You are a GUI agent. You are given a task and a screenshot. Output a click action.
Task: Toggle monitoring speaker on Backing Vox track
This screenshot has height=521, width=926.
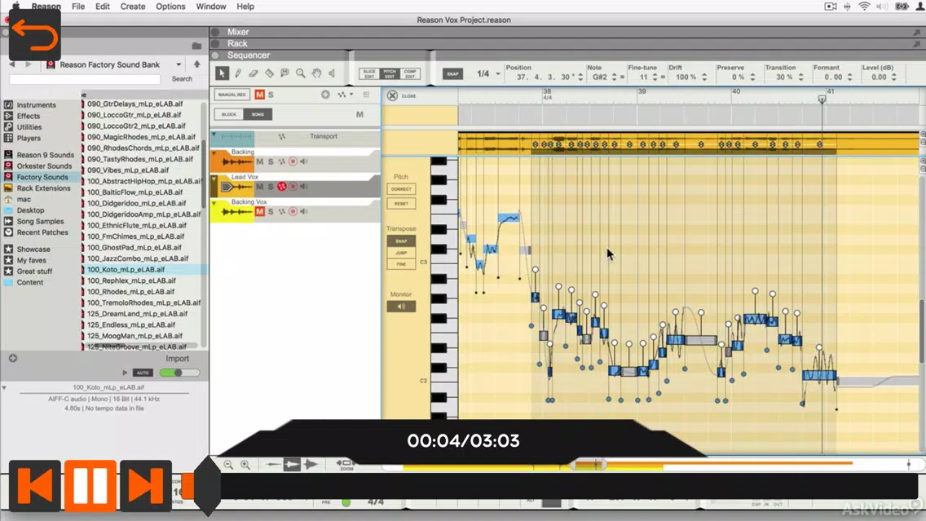(x=304, y=211)
